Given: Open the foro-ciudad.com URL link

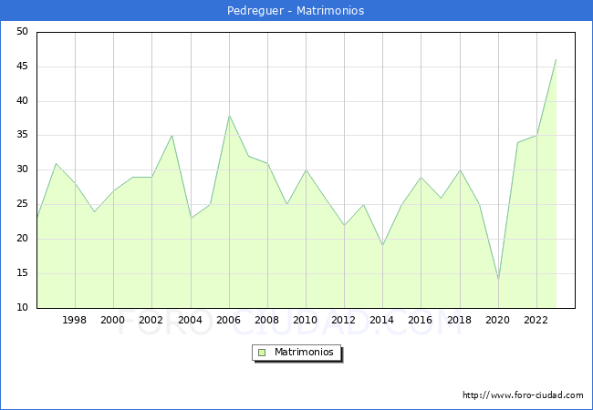Looking at the screenshot, I should point(523,395).
